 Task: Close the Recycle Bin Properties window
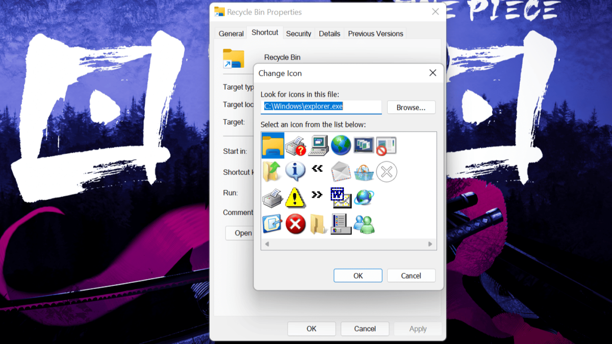point(435,12)
